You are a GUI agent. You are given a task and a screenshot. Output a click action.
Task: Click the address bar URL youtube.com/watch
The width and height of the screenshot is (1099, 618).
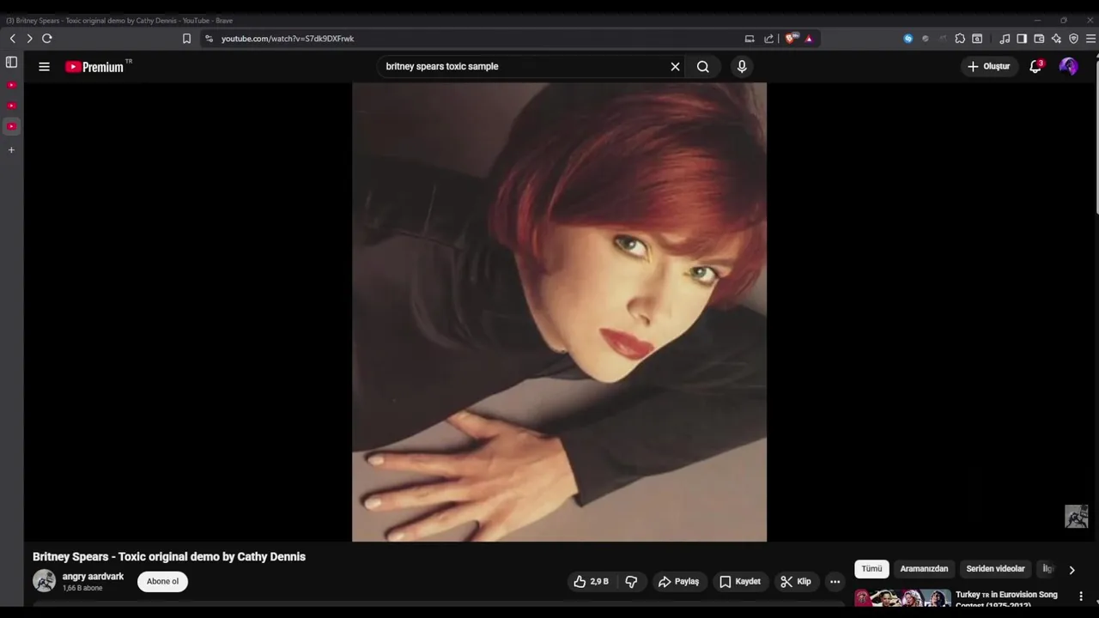point(288,39)
